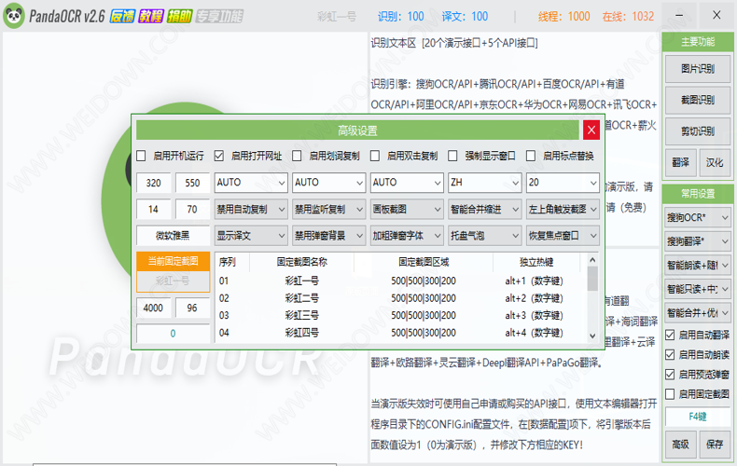Toggle 启用自动翻译 checkbox
The width and height of the screenshot is (737, 466).
670,335
